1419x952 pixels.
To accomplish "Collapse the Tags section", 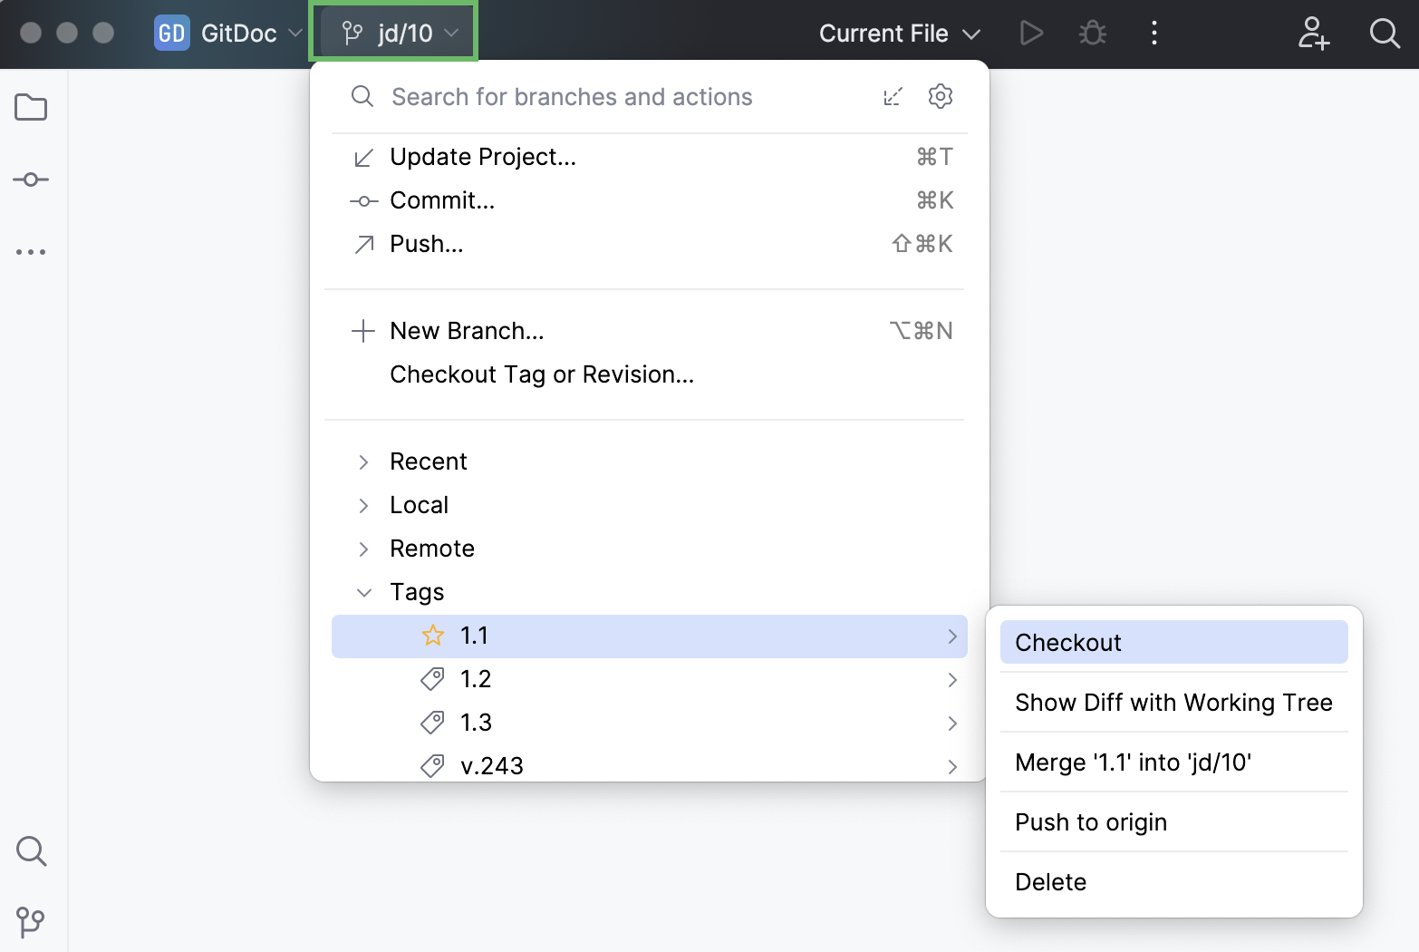I will point(364,591).
